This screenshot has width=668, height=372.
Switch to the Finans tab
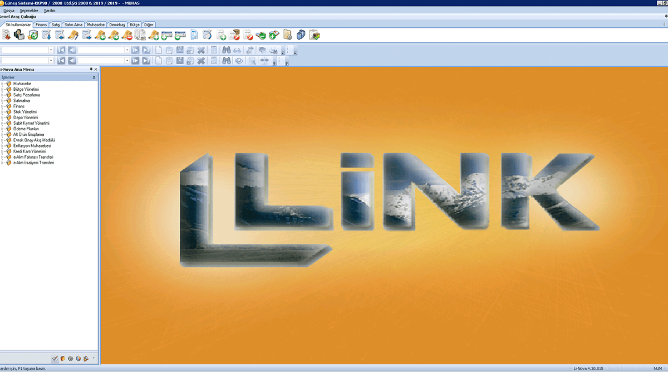pyautogui.click(x=41, y=25)
